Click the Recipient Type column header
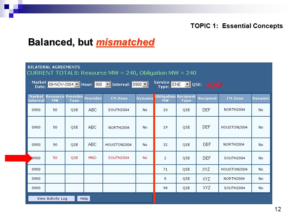This screenshot has height=224, width=299. (186, 98)
